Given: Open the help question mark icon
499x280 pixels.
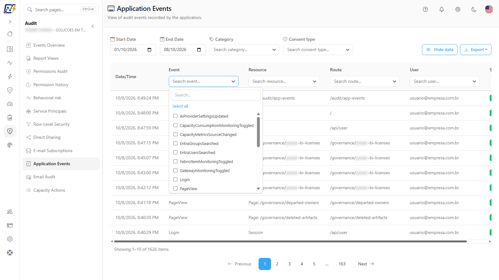Looking at the screenshot, I should 425,9.
